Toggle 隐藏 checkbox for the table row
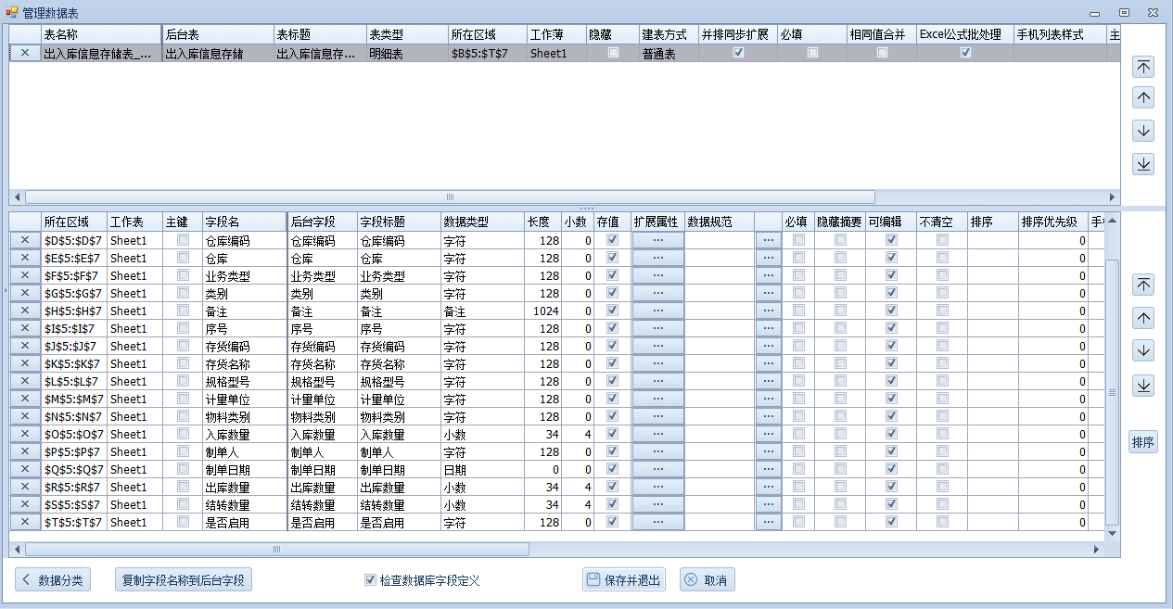This screenshot has width=1173, height=609. tap(613, 53)
